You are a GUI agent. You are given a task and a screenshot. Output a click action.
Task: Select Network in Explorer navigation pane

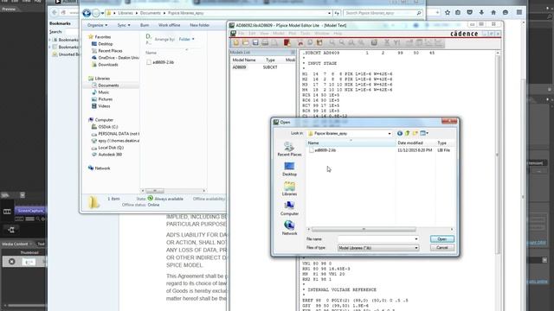102,168
